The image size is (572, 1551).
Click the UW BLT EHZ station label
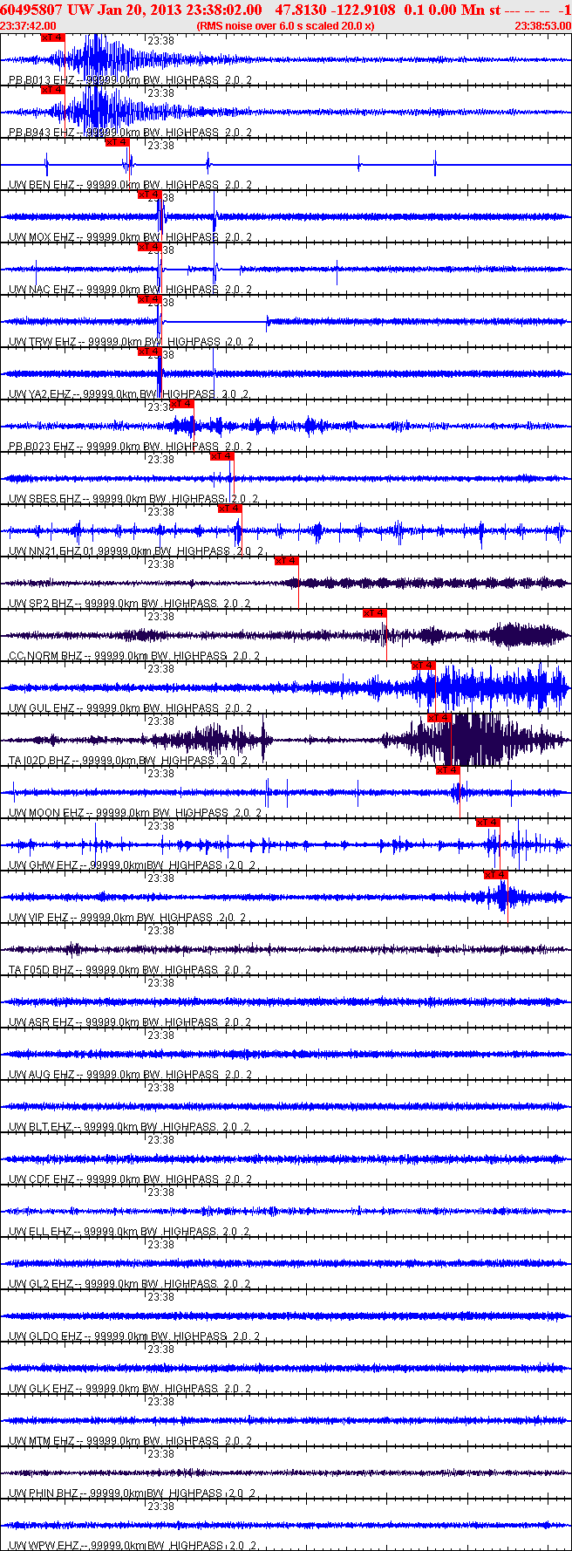41,1127
